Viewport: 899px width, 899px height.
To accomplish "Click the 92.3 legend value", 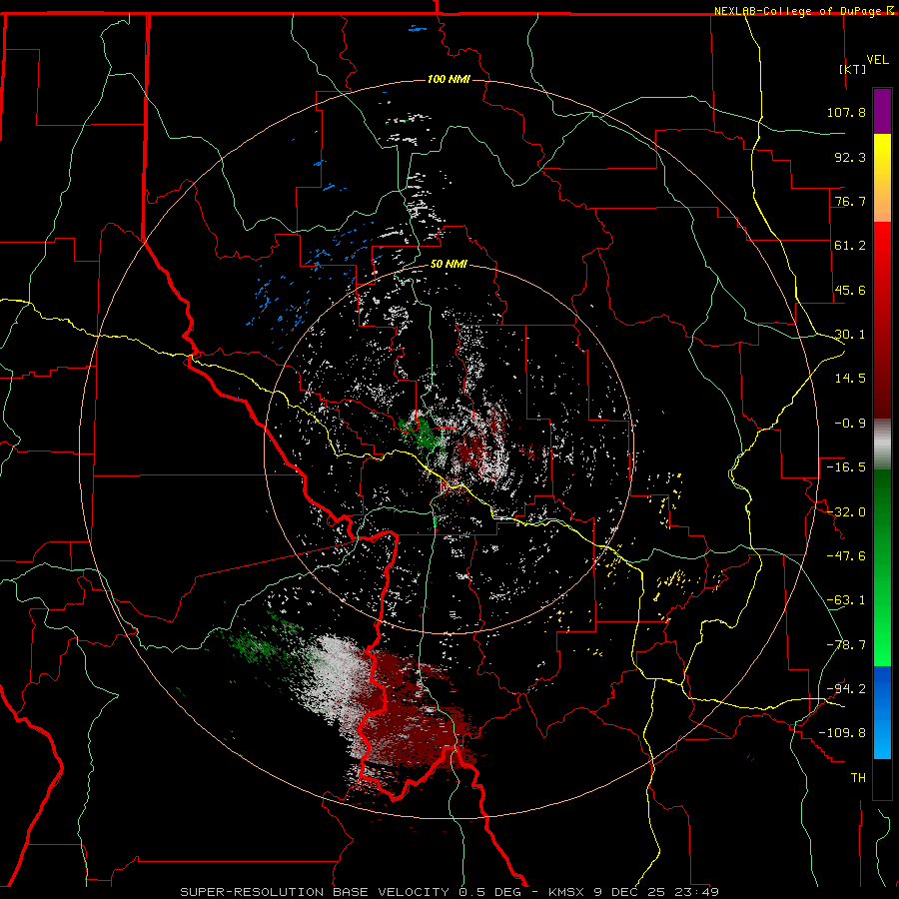I will (850, 157).
